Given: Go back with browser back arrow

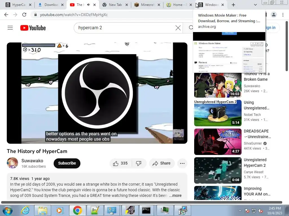Looking at the screenshot, I should [x=6, y=15].
